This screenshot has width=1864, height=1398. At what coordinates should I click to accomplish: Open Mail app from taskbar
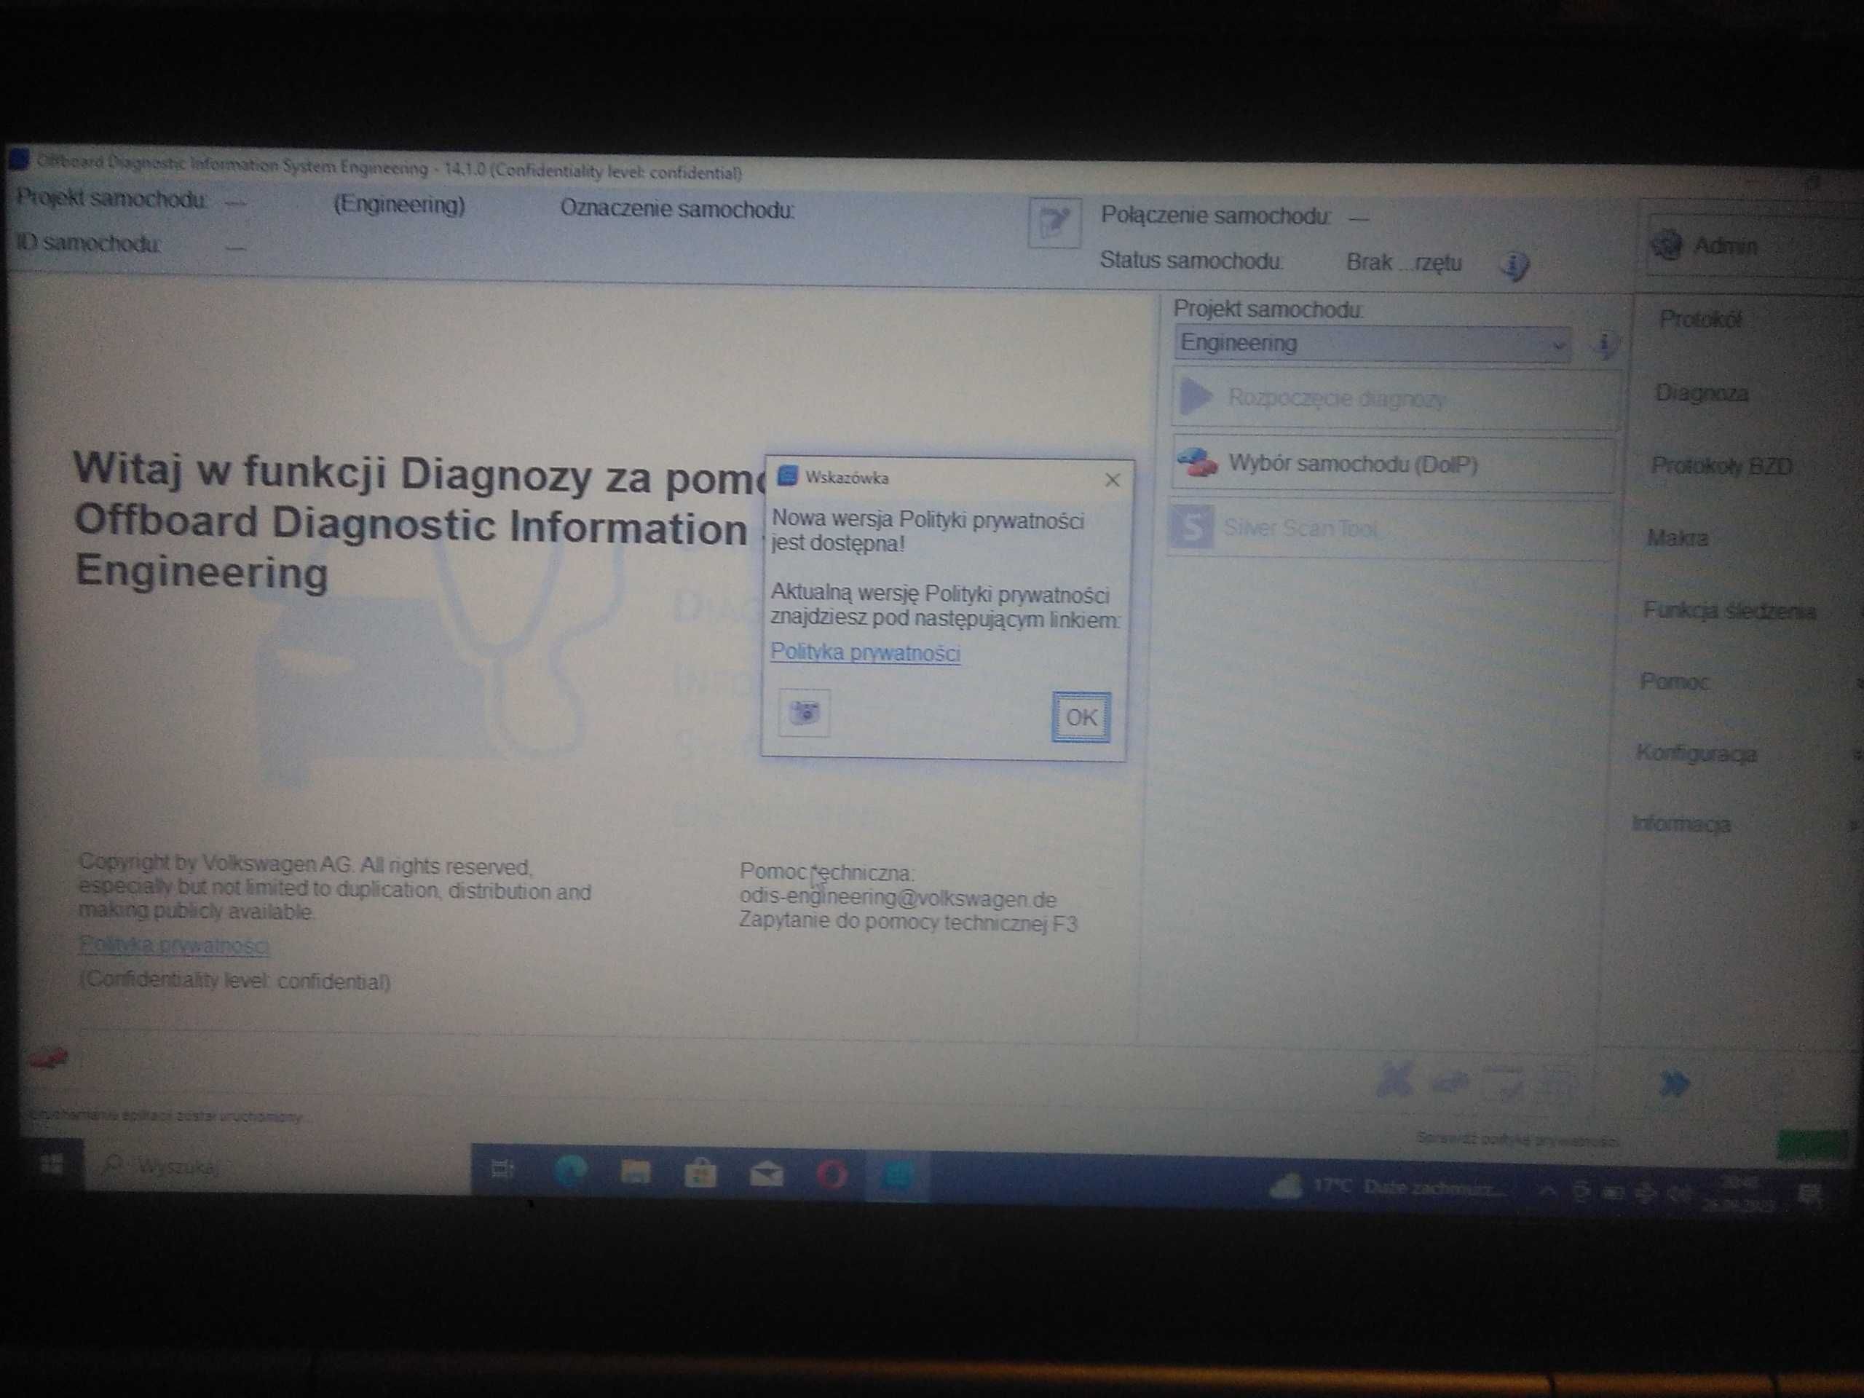point(766,1174)
